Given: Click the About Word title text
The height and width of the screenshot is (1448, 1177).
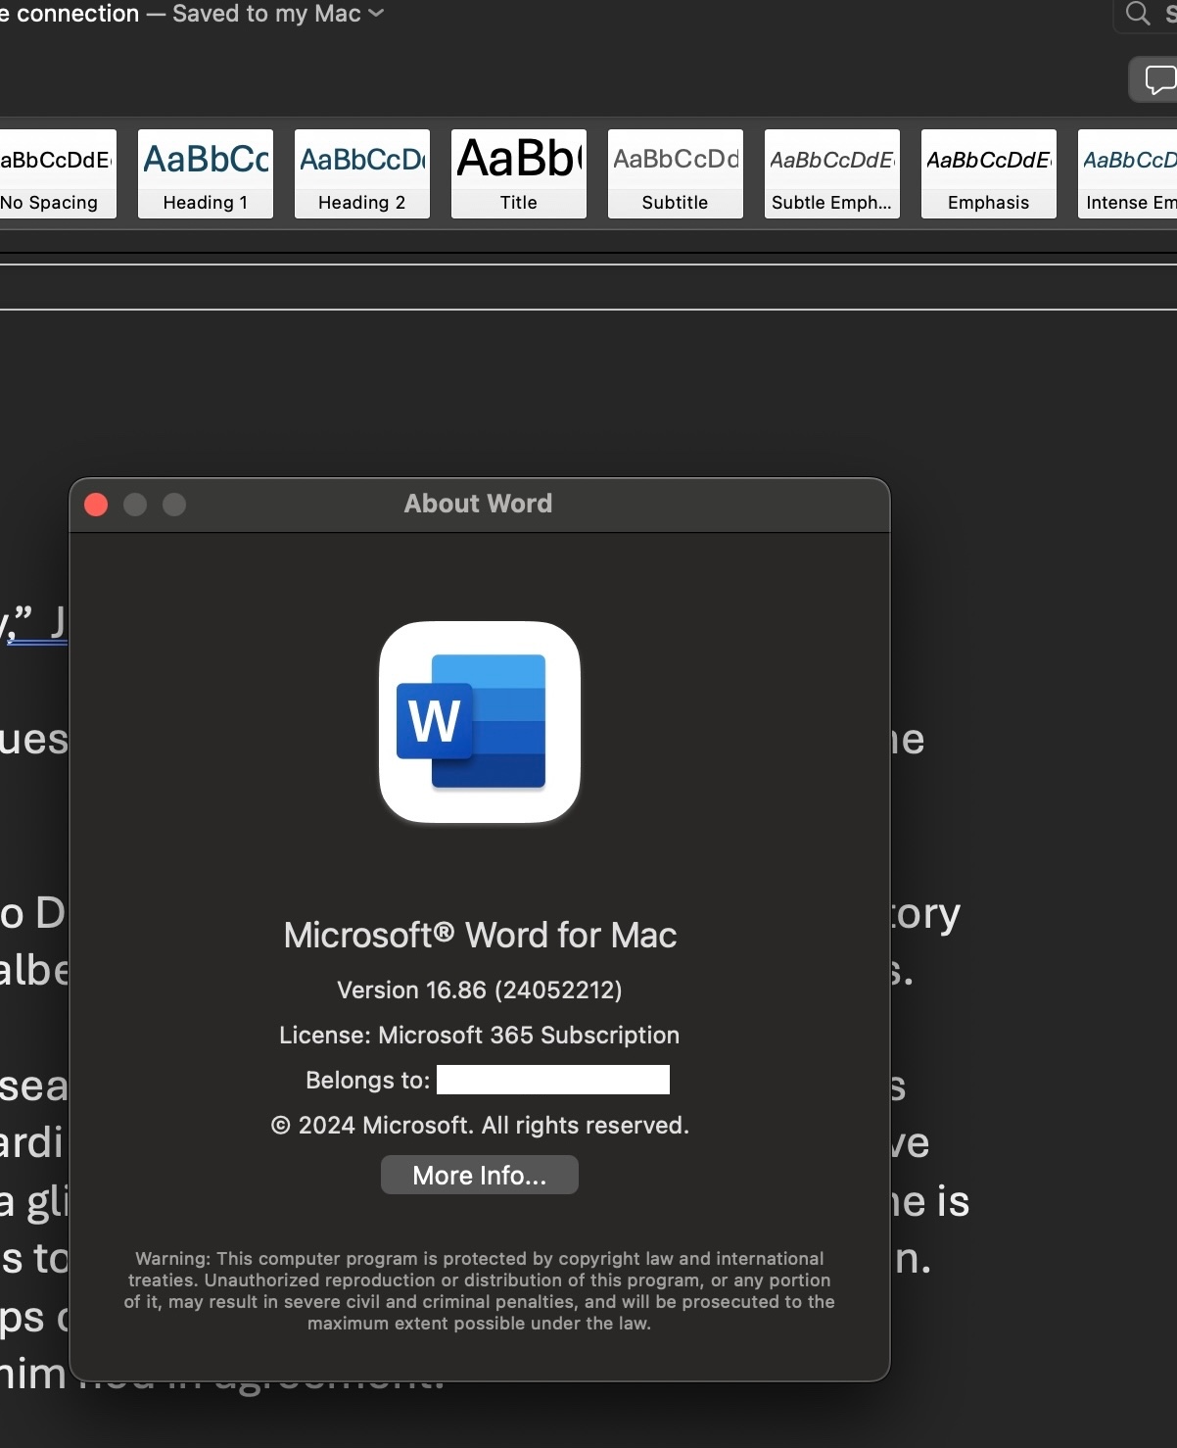Looking at the screenshot, I should 479,504.
